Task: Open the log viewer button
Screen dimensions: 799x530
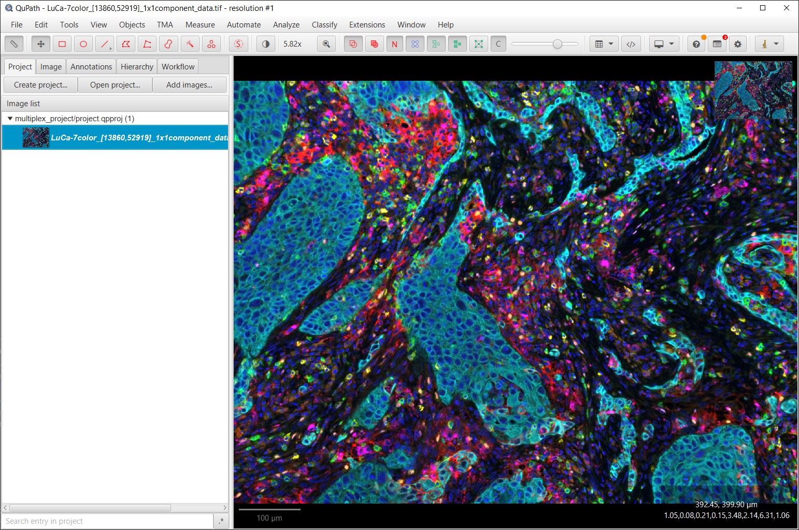Action: (717, 44)
